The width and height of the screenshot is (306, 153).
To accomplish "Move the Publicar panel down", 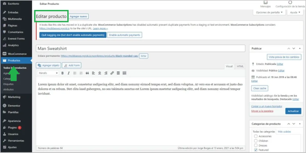I will tap(294, 48).
